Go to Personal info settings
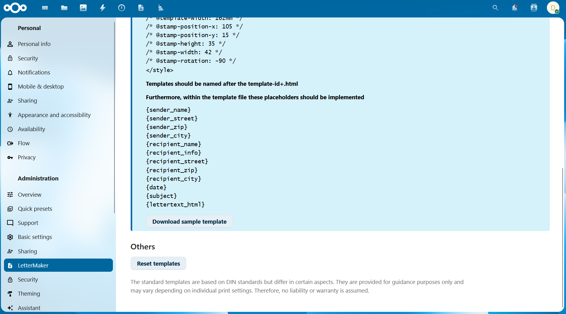The image size is (566, 314). tap(34, 44)
